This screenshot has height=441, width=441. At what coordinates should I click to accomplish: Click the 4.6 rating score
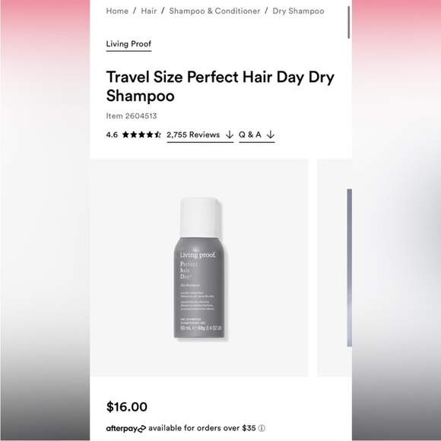(112, 135)
